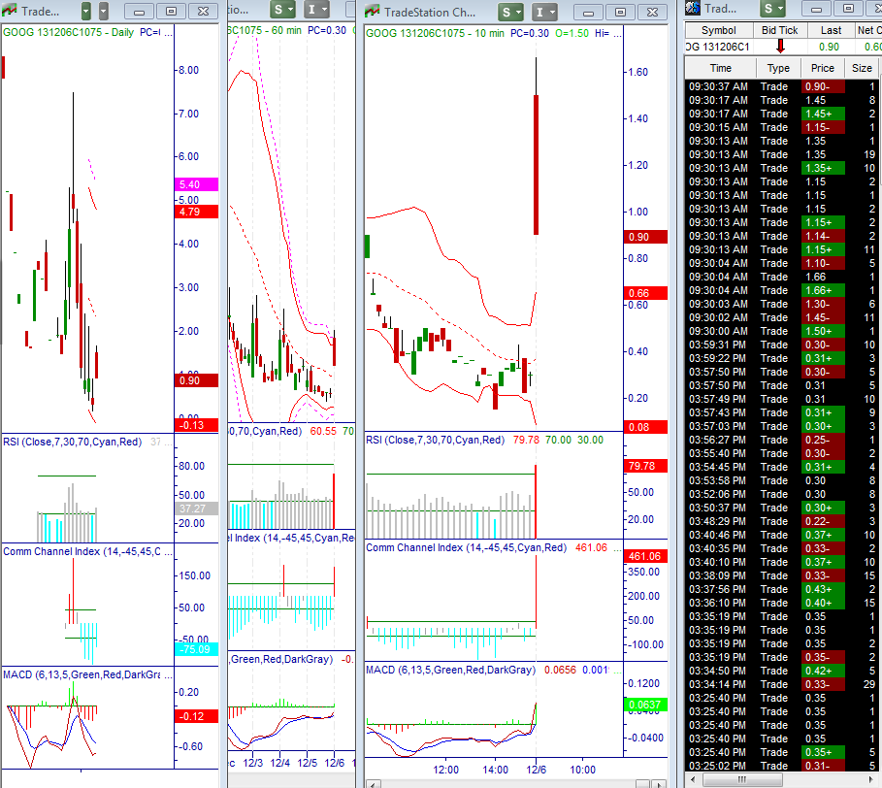Click the Time & Sales window icon

pos(693,8)
